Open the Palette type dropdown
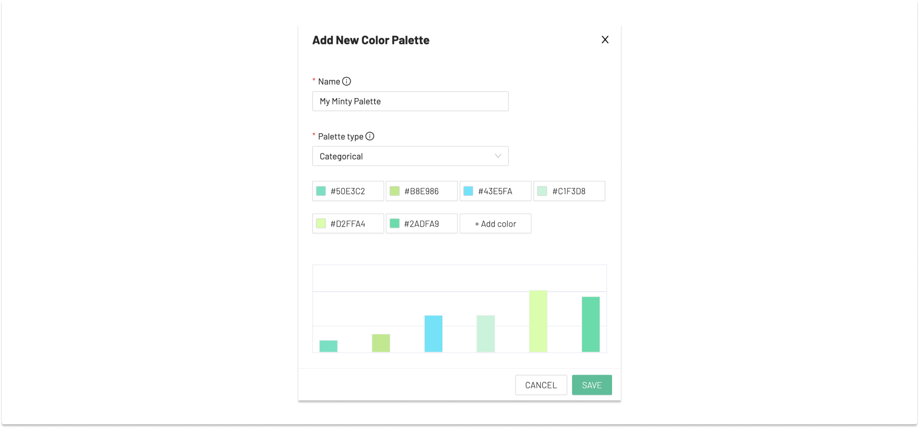Viewport: 919px width, 428px height. [x=410, y=156]
